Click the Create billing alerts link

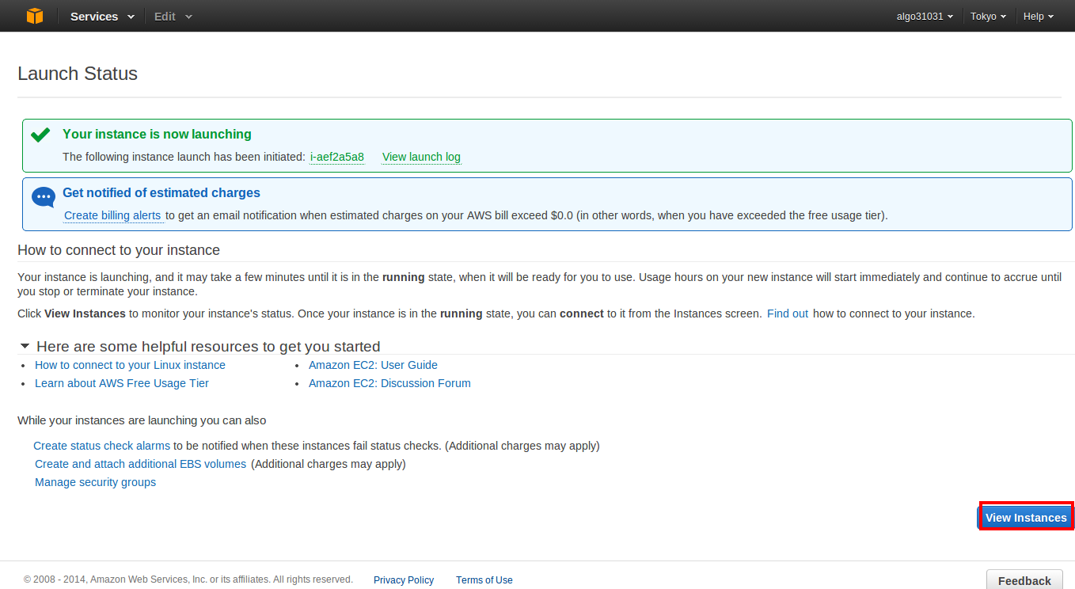click(x=112, y=215)
